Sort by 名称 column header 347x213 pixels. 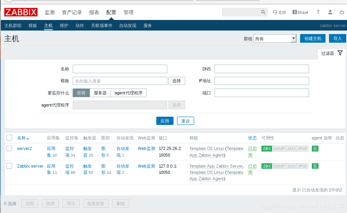point(23,138)
